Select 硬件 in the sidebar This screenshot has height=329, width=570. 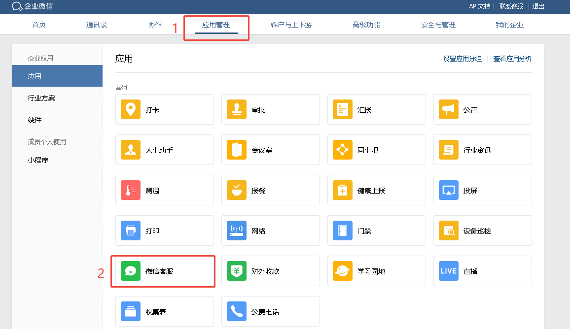pyautogui.click(x=35, y=120)
